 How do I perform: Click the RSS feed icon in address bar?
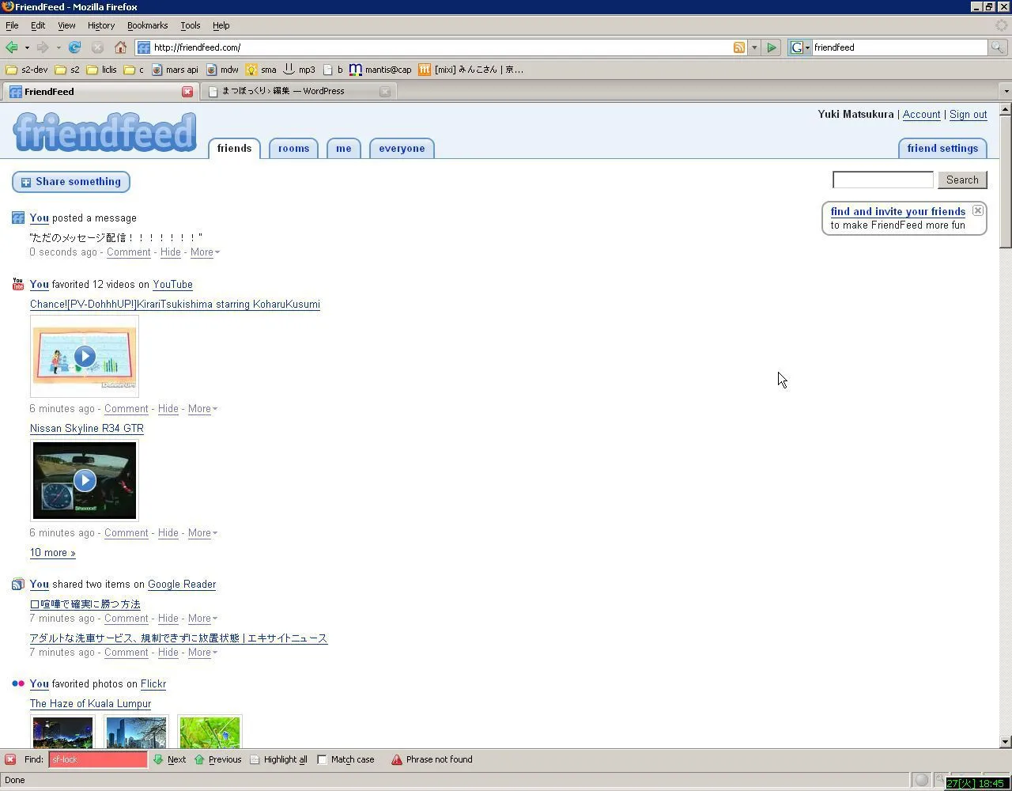[738, 47]
